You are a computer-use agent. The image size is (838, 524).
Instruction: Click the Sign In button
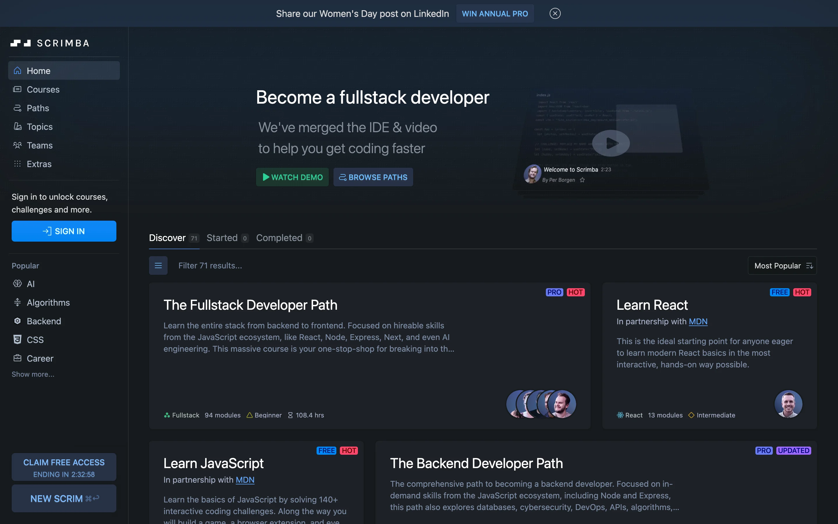64,231
